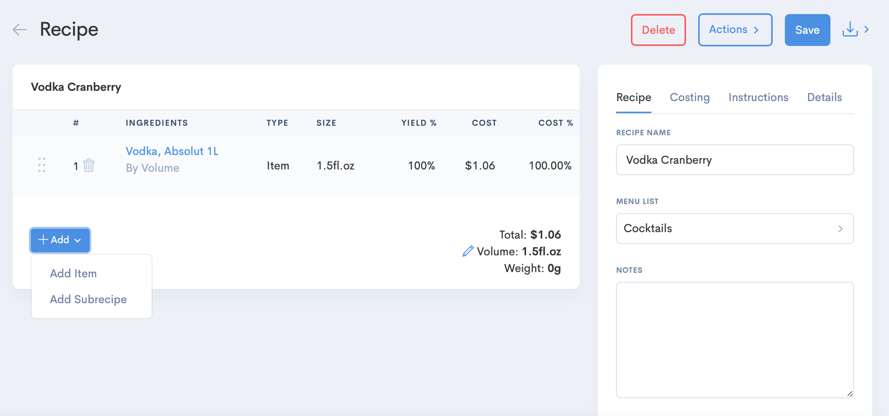Screen dimensions: 889x416
Task: Click inside the Notes text area
Action: click(x=734, y=339)
